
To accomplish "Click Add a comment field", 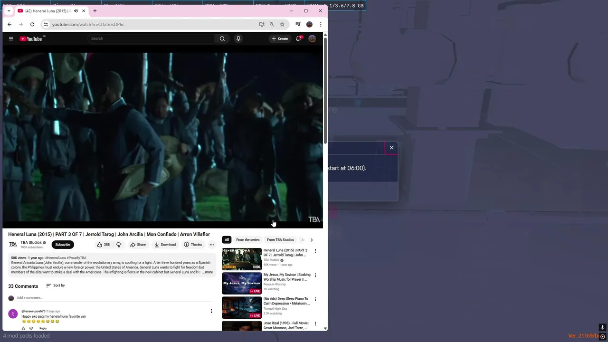I will tap(114, 298).
